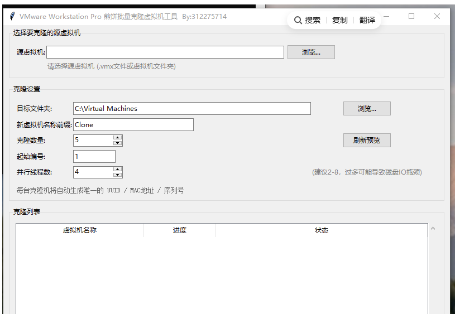
Task: Increase 克隆数量 with the up arrow
Action: click(x=118, y=138)
